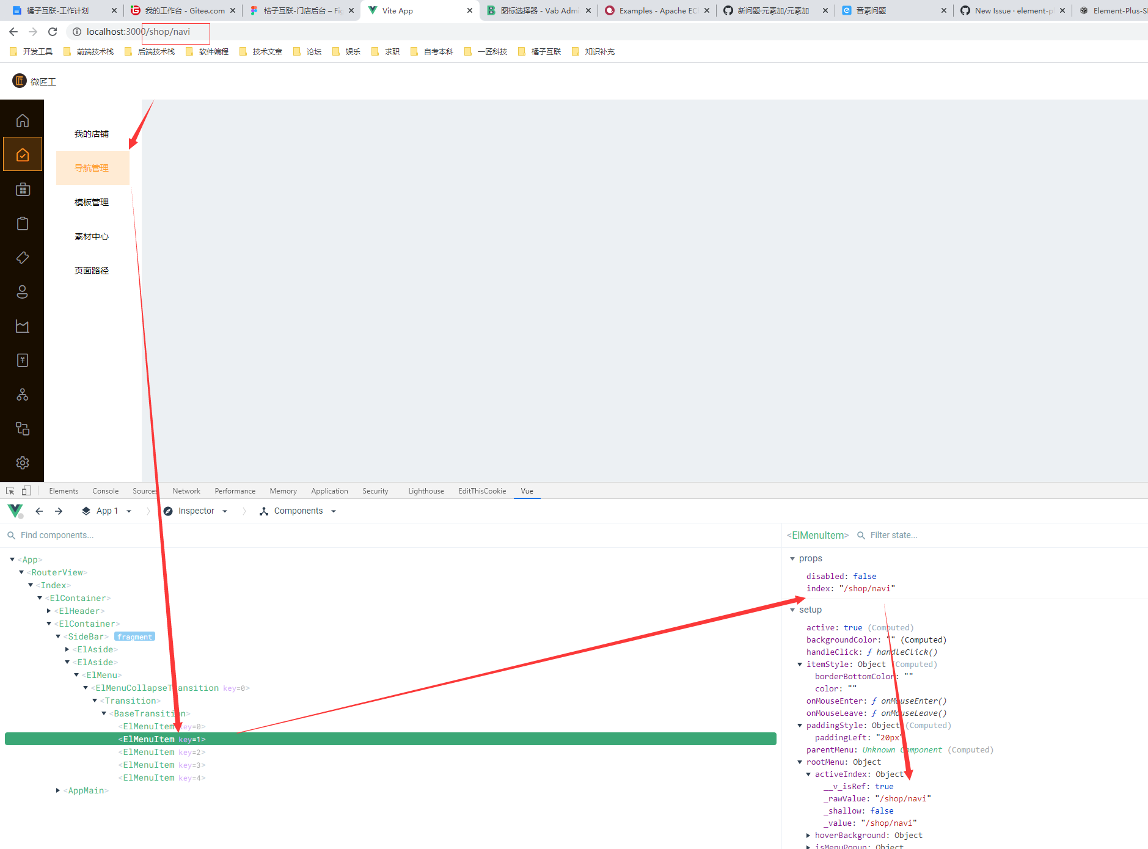
Task: Open the 我的店铺 menu item
Action: point(92,134)
